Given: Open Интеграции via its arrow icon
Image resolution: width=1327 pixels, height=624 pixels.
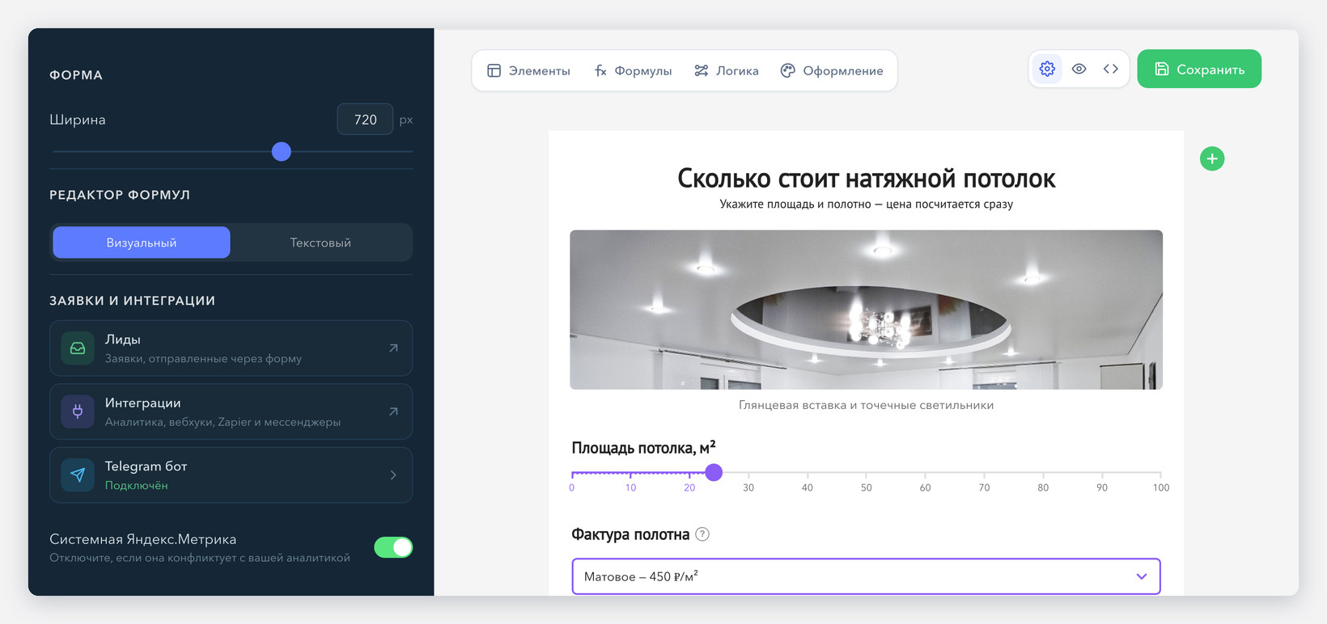Looking at the screenshot, I should 393,411.
